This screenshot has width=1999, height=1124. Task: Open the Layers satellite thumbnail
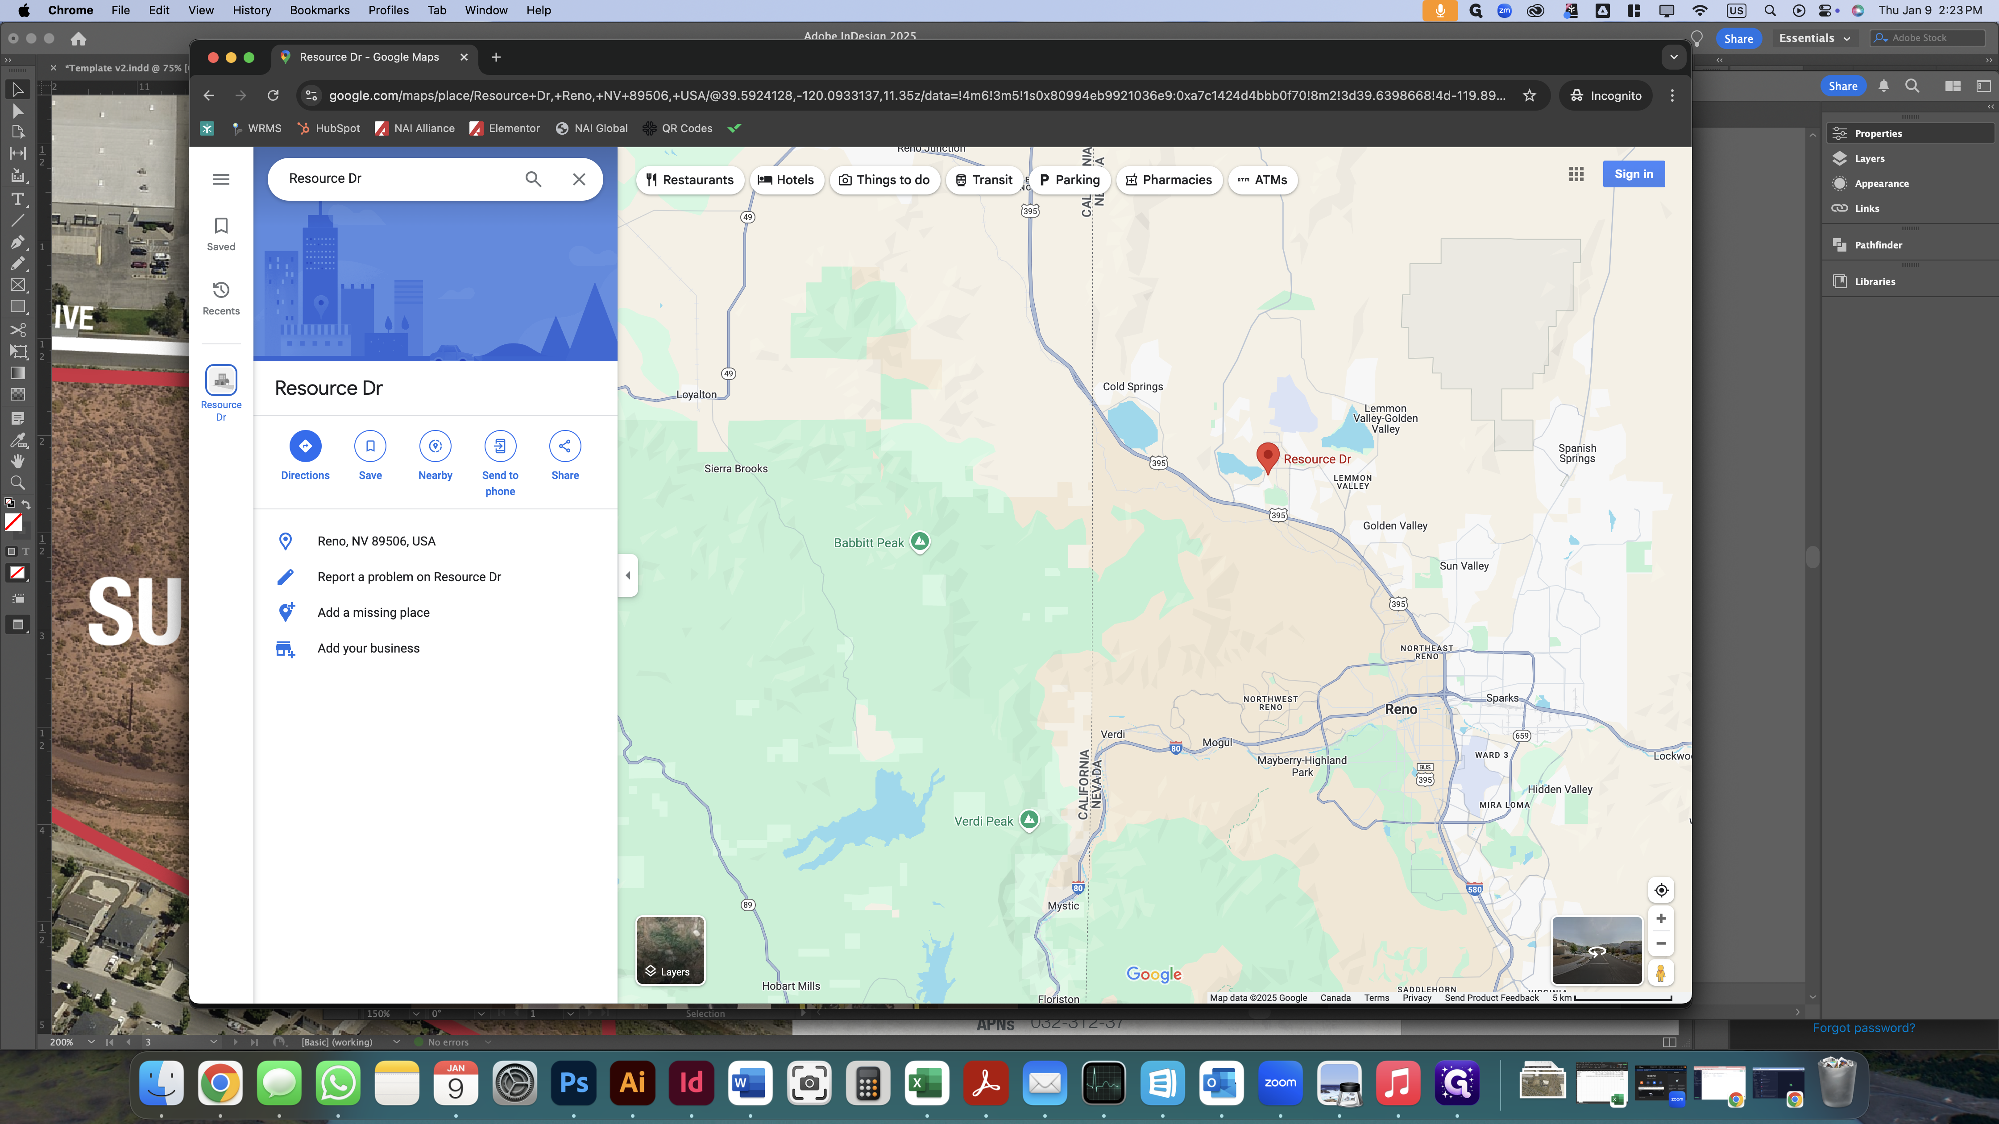[x=671, y=950]
